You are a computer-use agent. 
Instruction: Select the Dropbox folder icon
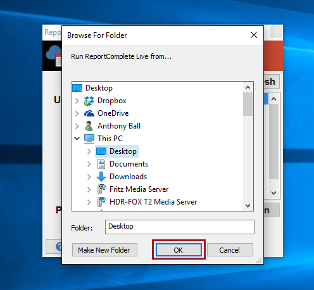click(x=89, y=101)
